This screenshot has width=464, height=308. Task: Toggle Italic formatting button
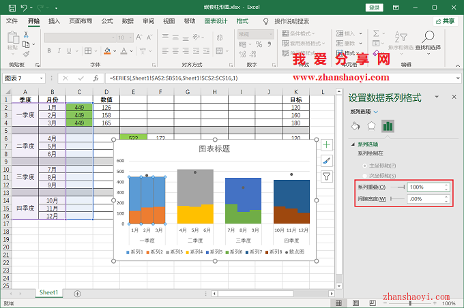click(59, 51)
